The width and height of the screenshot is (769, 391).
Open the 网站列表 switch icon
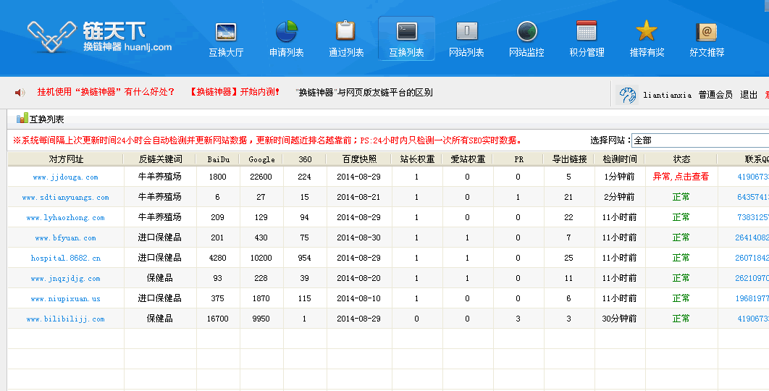click(466, 31)
